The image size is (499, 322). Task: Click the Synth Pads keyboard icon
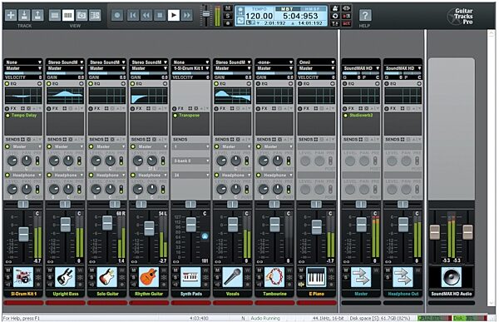point(190,277)
